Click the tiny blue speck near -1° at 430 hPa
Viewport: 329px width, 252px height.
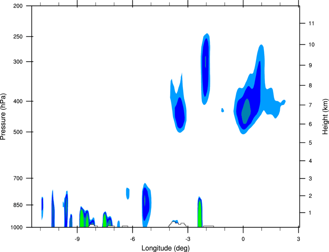coord(223,110)
